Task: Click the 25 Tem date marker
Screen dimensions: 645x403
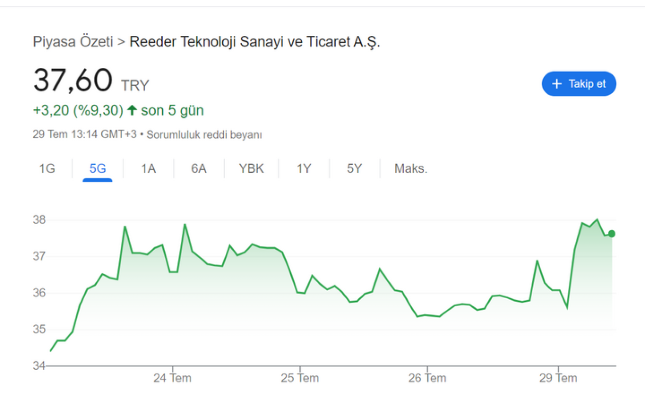Action: click(300, 378)
